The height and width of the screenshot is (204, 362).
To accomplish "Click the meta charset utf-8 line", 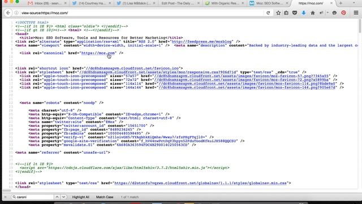I will 55,110.
